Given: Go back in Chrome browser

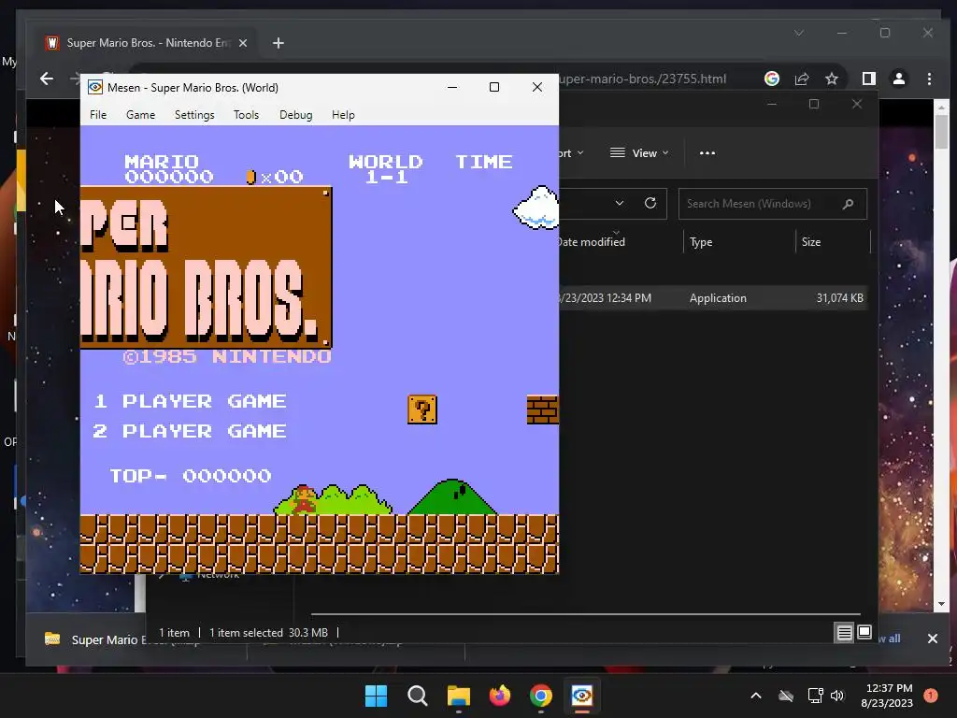Looking at the screenshot, I should (47, 79).
